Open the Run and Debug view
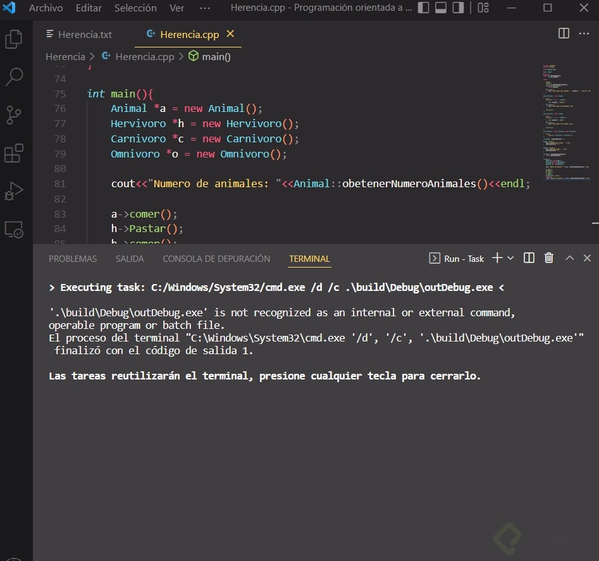Image resolution: width=599 pixels, height=561 pixels. click(14, 190)
